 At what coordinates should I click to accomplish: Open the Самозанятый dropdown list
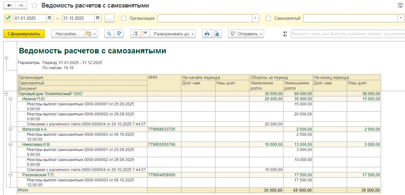401,18
